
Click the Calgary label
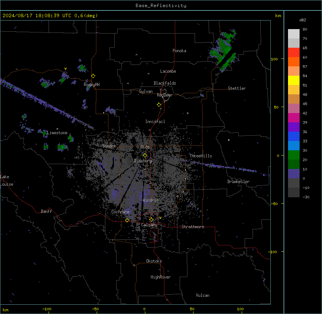click(x=149, y=225)
